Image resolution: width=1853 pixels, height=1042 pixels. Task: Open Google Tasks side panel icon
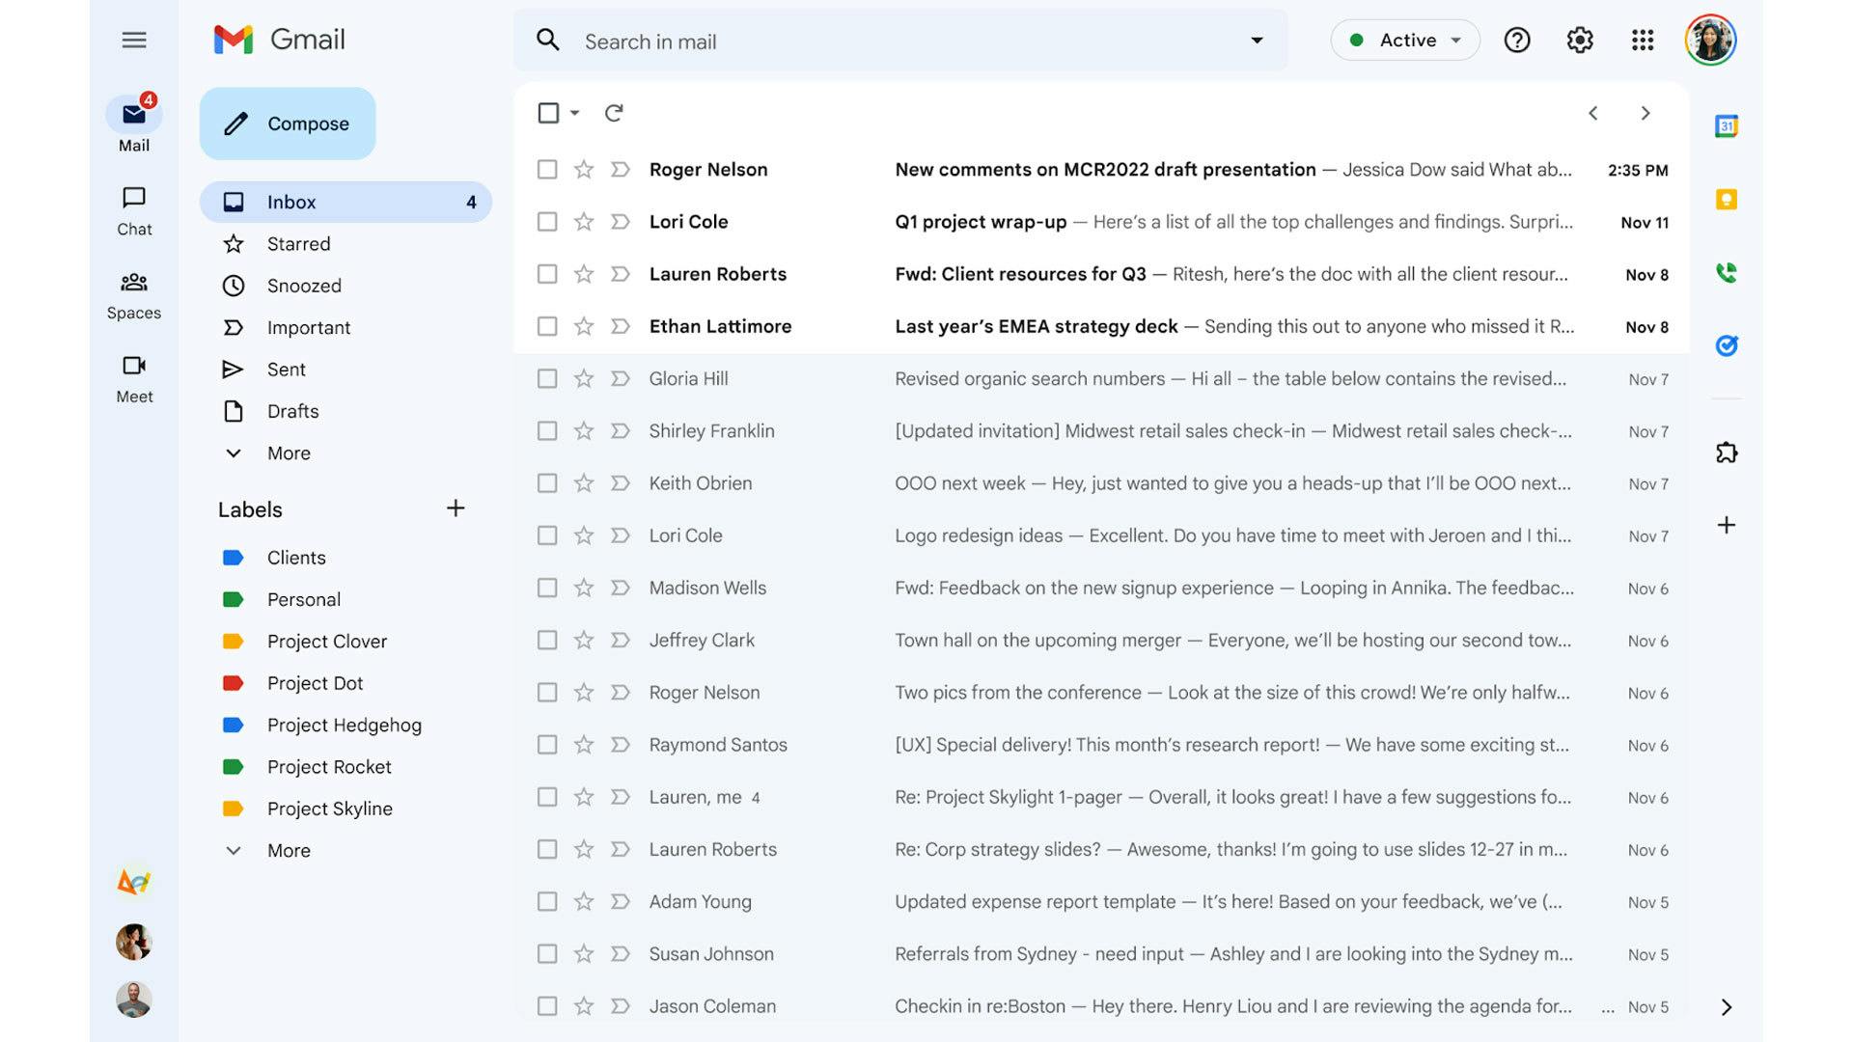coord(1726,345)
